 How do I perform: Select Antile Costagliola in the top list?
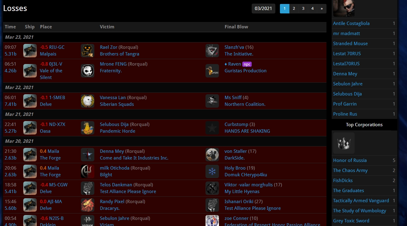click(x=351, y=23)
